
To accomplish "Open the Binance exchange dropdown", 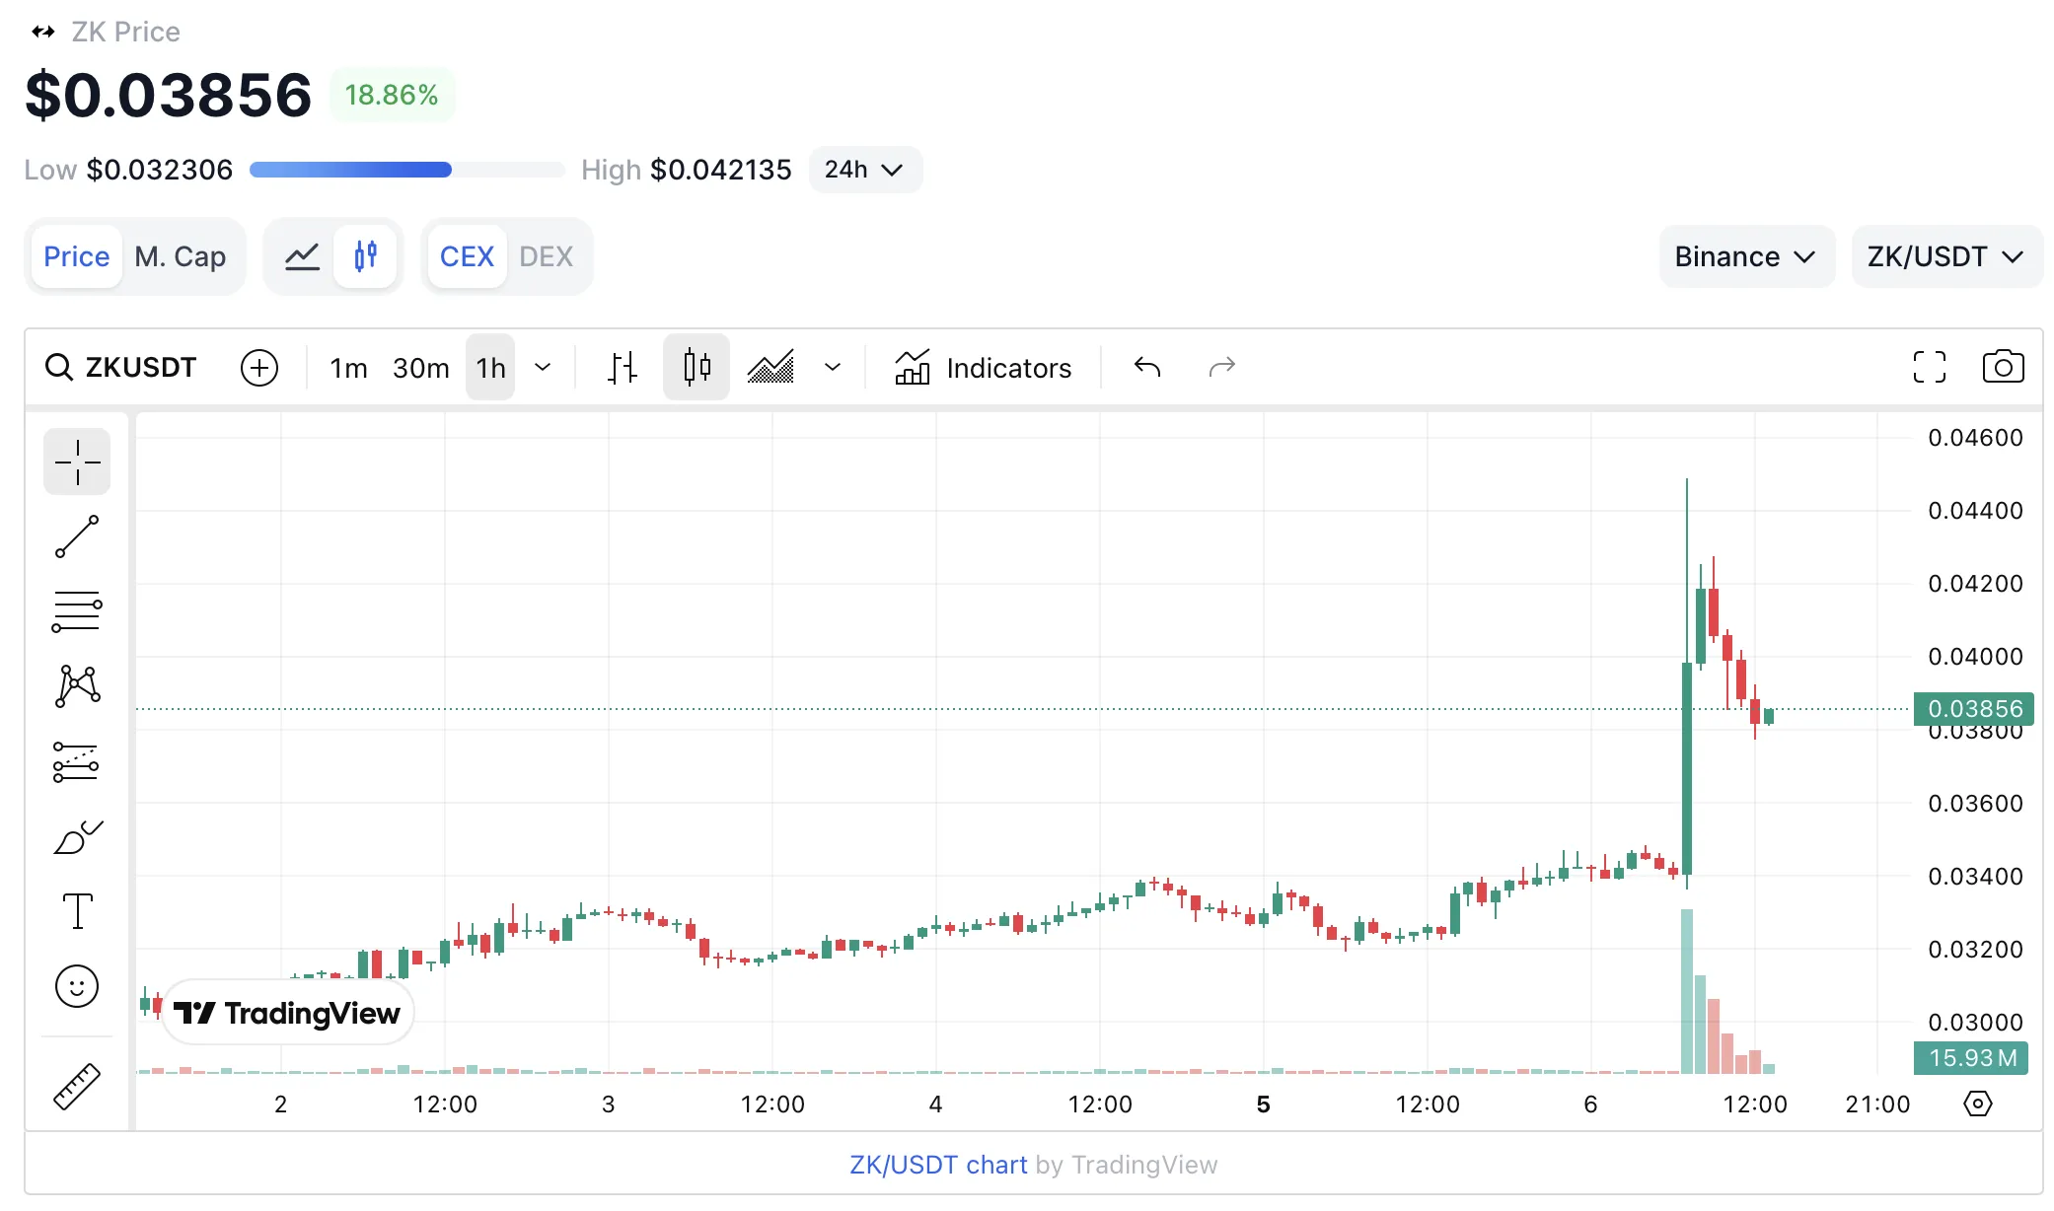I will (1745, 256).
